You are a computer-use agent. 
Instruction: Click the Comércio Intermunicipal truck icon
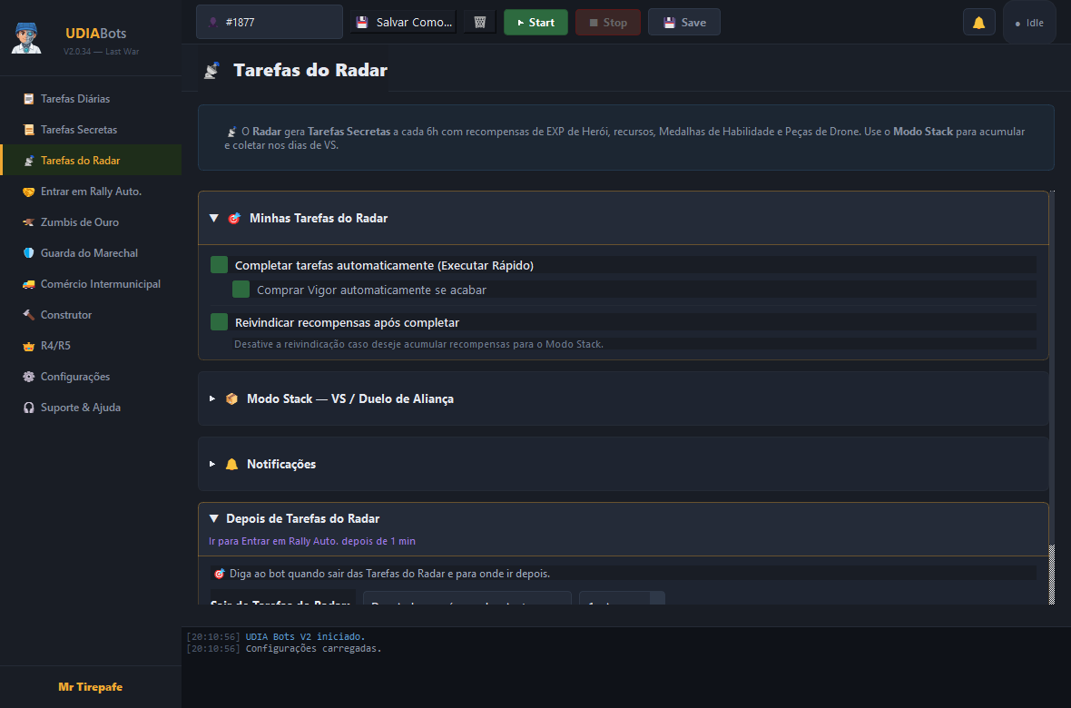pos(29,284)
